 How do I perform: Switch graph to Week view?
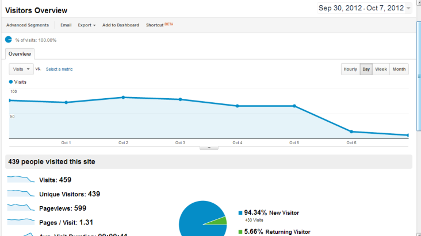click(x=381, y=69)
